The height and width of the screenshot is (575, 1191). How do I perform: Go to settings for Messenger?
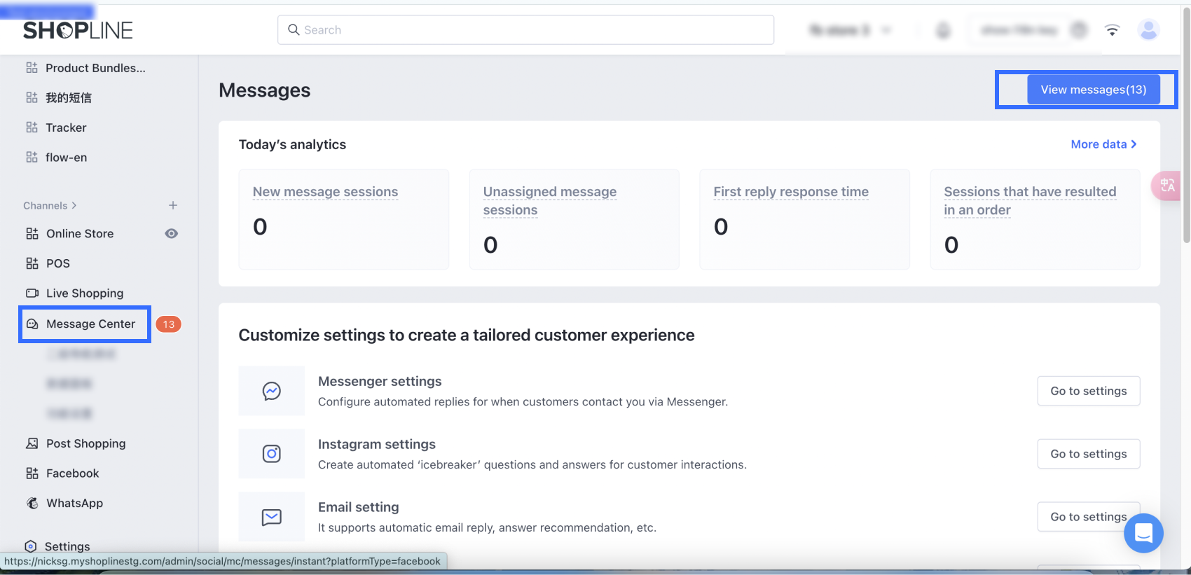pyautogui.click(x=1088, y=391)
